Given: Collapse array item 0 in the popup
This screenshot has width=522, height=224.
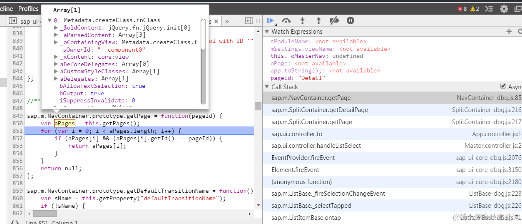Looking at the screenshot, I should tap(50, 20).
